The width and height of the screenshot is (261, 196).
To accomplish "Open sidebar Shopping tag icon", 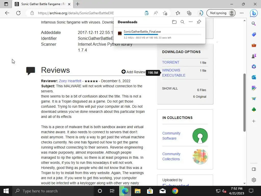I will (254, 34).
